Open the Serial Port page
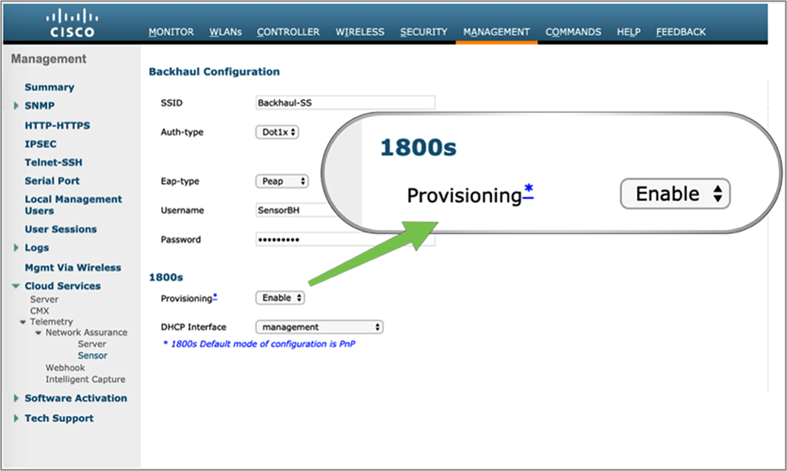Viewport: 787px width, 471px height. coord(52,181)
